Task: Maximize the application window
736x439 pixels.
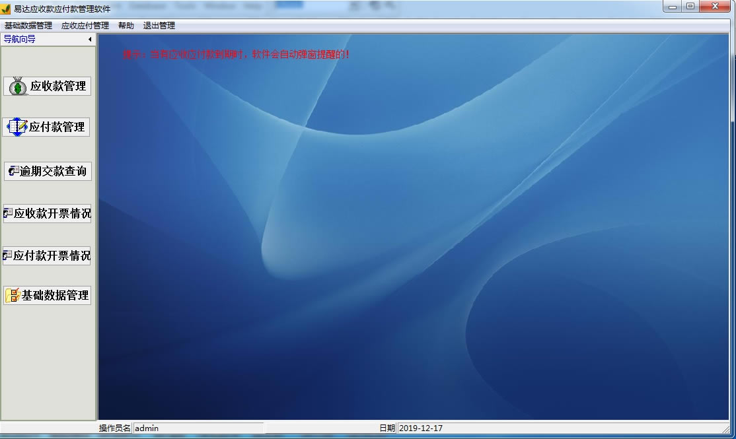Action: [690, 7]
